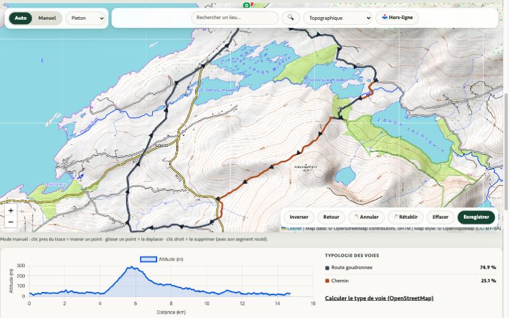Select the 25.1 % value
Viewport: 509px width, 318px height.
point(489,280)
